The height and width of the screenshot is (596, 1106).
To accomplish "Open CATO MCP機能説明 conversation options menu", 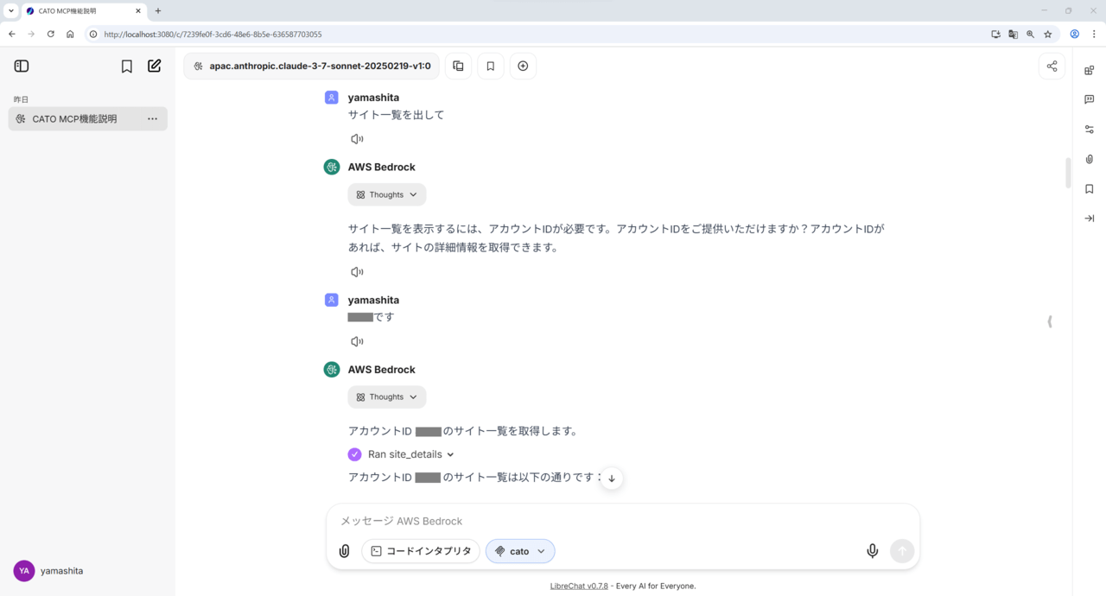I will (152, 119).
